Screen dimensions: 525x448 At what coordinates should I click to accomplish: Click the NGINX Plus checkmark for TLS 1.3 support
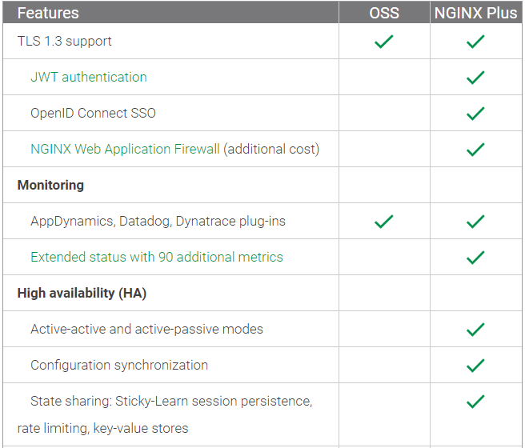click(475, 42)
